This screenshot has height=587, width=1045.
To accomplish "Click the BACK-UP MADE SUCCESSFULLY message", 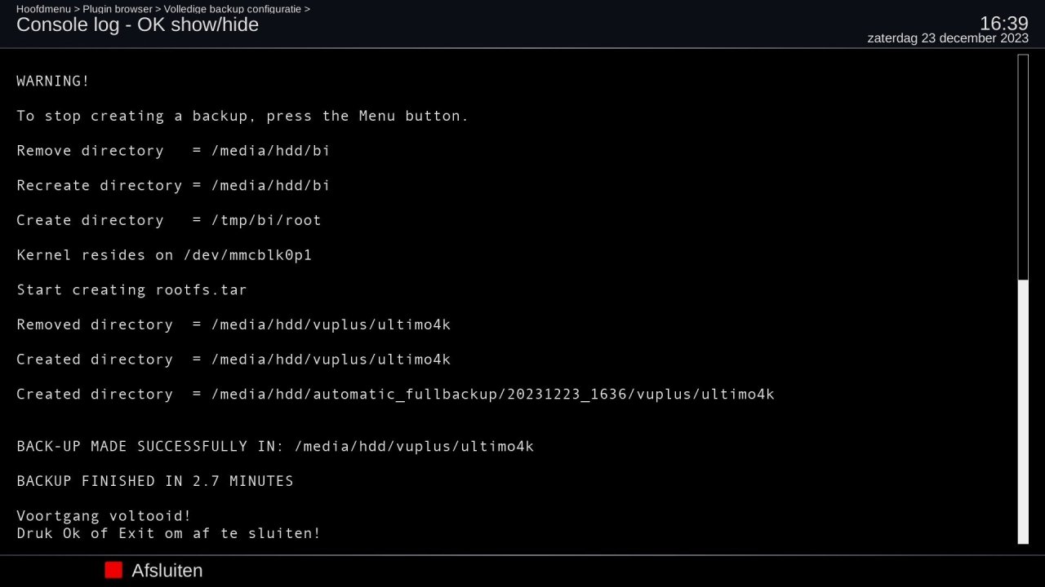I will coord(275,447).
